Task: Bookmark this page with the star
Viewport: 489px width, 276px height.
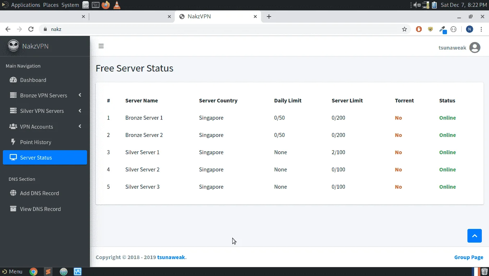Action: click(x=405, y=29)
